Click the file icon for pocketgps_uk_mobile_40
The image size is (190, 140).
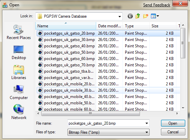40,97
